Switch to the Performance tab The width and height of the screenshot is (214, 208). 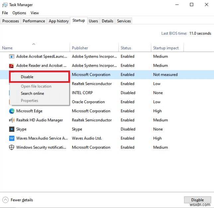[34, 21]
